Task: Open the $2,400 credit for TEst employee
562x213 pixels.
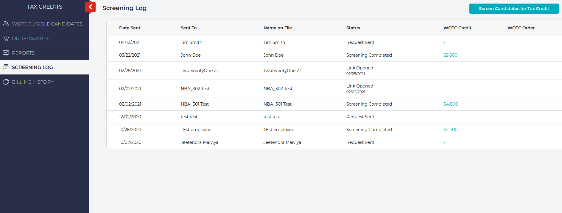Action: click(450, 130)
